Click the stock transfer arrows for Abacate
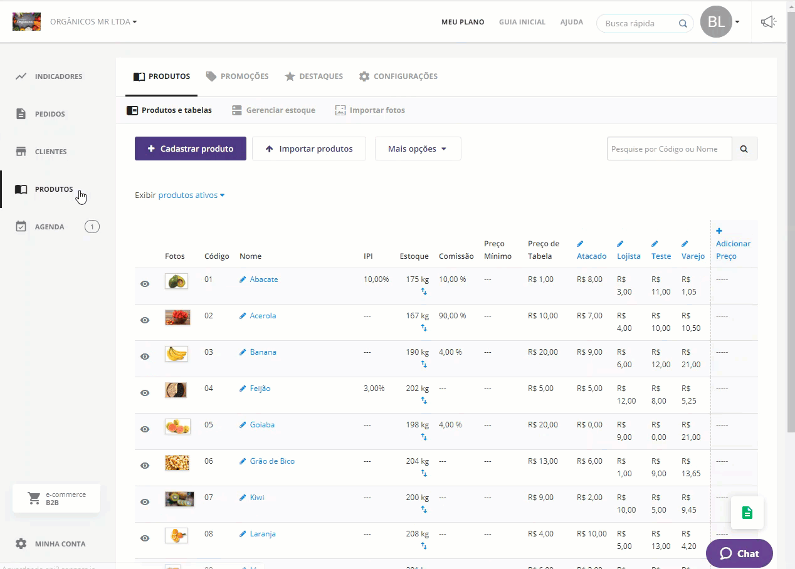This screenshot has width=795, height=569. coord(424,291)
